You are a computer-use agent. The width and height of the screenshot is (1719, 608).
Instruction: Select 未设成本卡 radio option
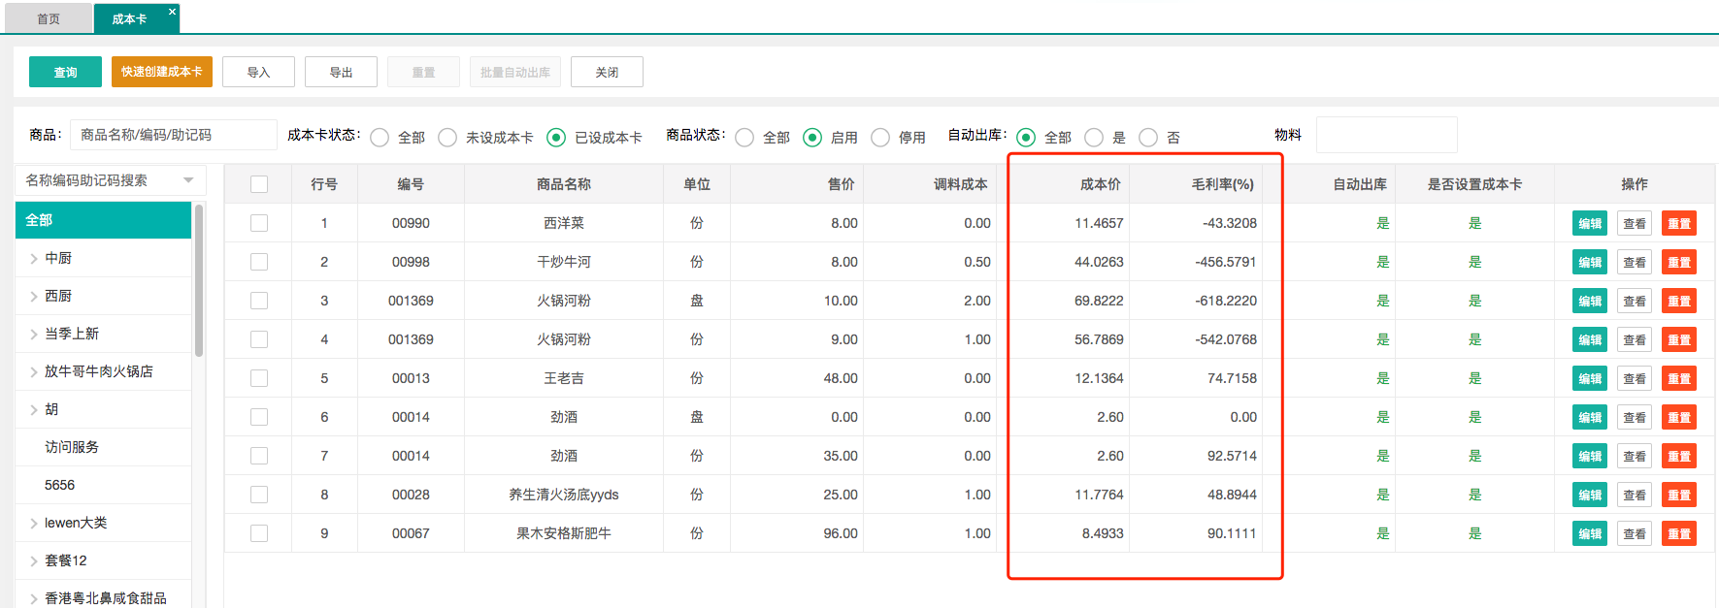point(447,138)
